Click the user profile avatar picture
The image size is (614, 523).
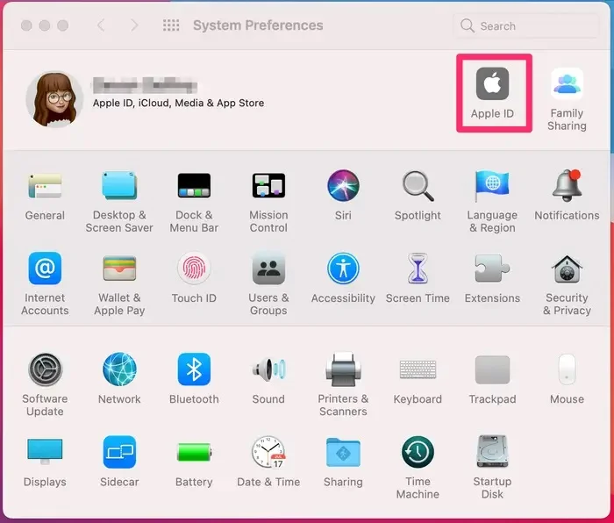click(54, 99)
